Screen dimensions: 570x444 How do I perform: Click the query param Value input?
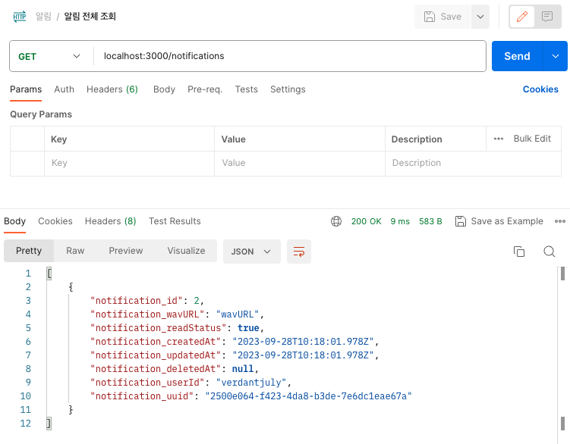coord(300,163)
